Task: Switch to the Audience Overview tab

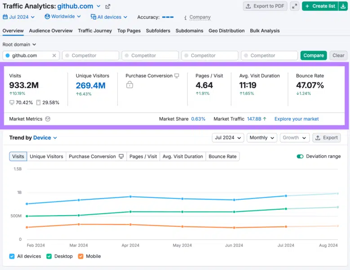Action: pos(51,31)
